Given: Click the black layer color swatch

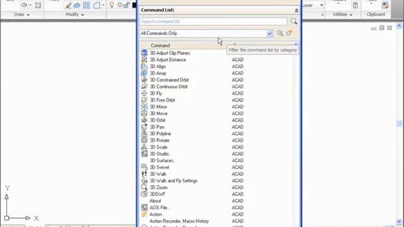Looking at the screenshot, I should [134, 5].
